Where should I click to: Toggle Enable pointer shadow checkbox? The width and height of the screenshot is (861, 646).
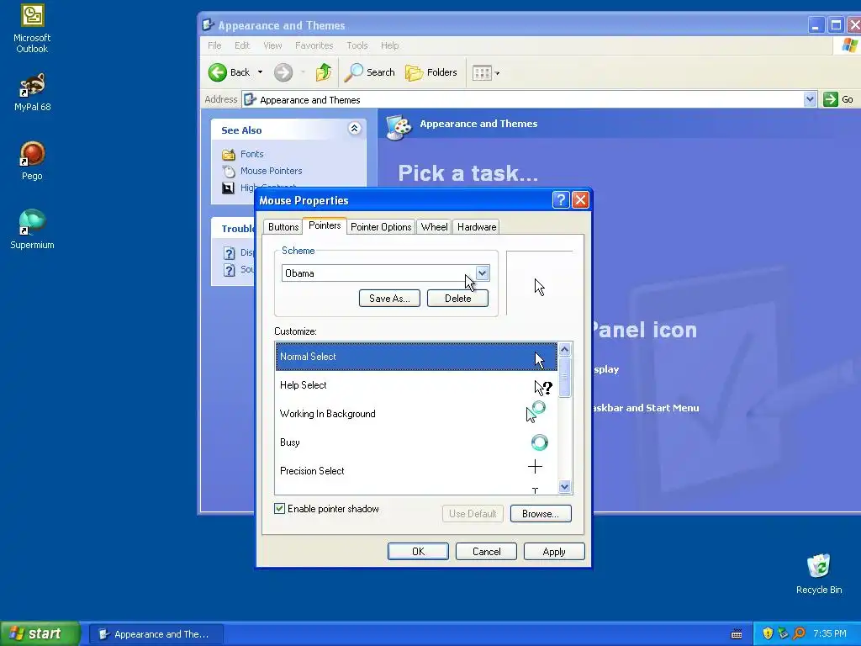coord(279,509)
